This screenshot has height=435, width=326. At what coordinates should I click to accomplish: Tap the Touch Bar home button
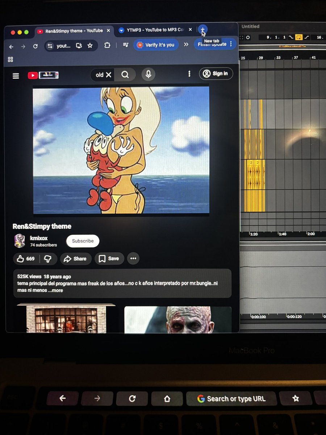click(x=167, y=398)
